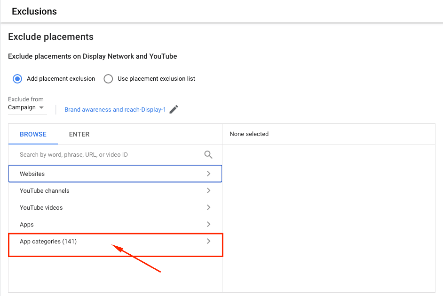
Task: Click the arrow beside the Apps row
Action: pyautogui.click(x=209, y=224)
